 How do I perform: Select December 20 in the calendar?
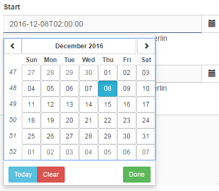tap(69, 120)
